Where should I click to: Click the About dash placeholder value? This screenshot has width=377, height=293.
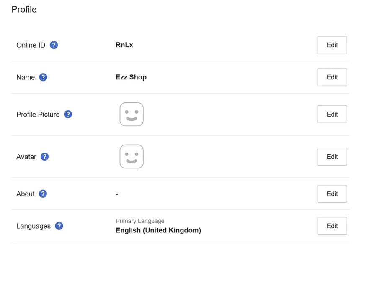click(117, 194)
